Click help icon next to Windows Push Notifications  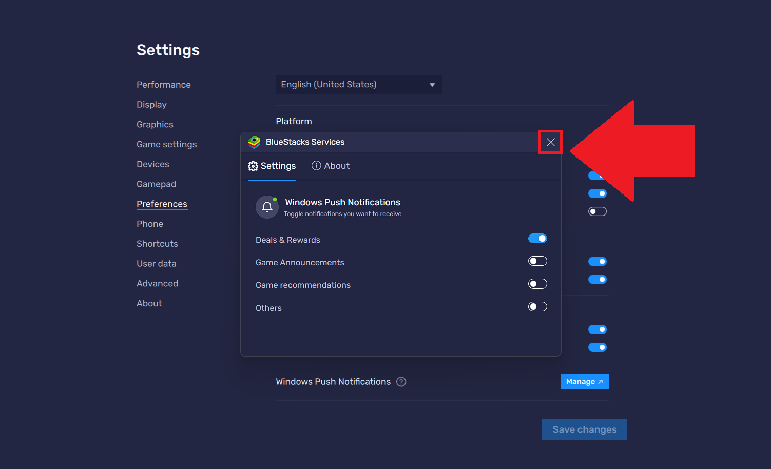coord(401,382)
